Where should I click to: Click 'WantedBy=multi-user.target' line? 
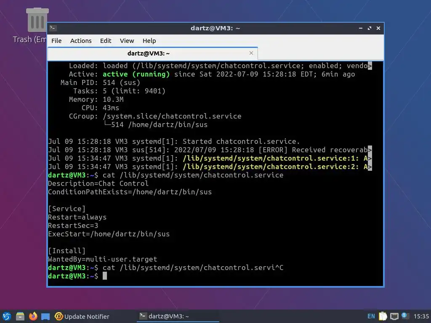coord(103,259)
